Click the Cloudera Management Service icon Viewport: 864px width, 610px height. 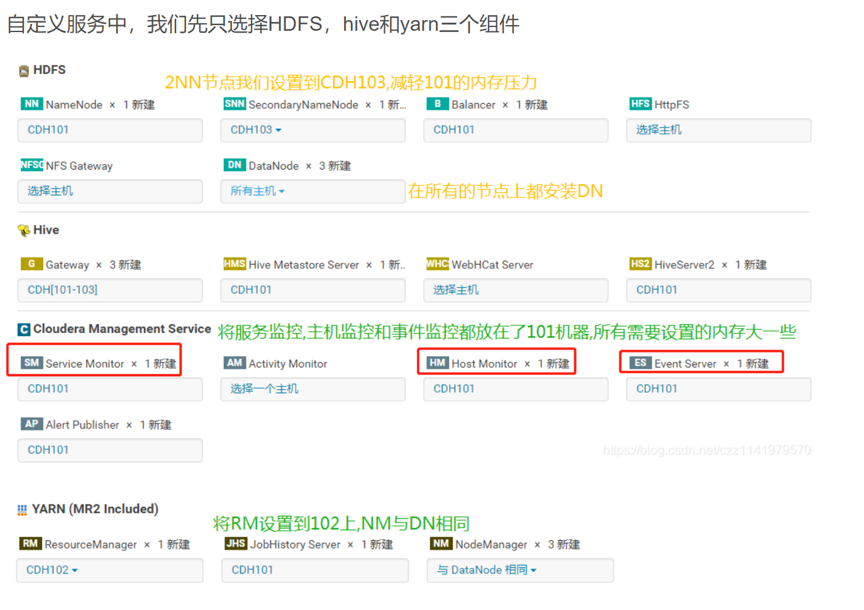point(24,329)
